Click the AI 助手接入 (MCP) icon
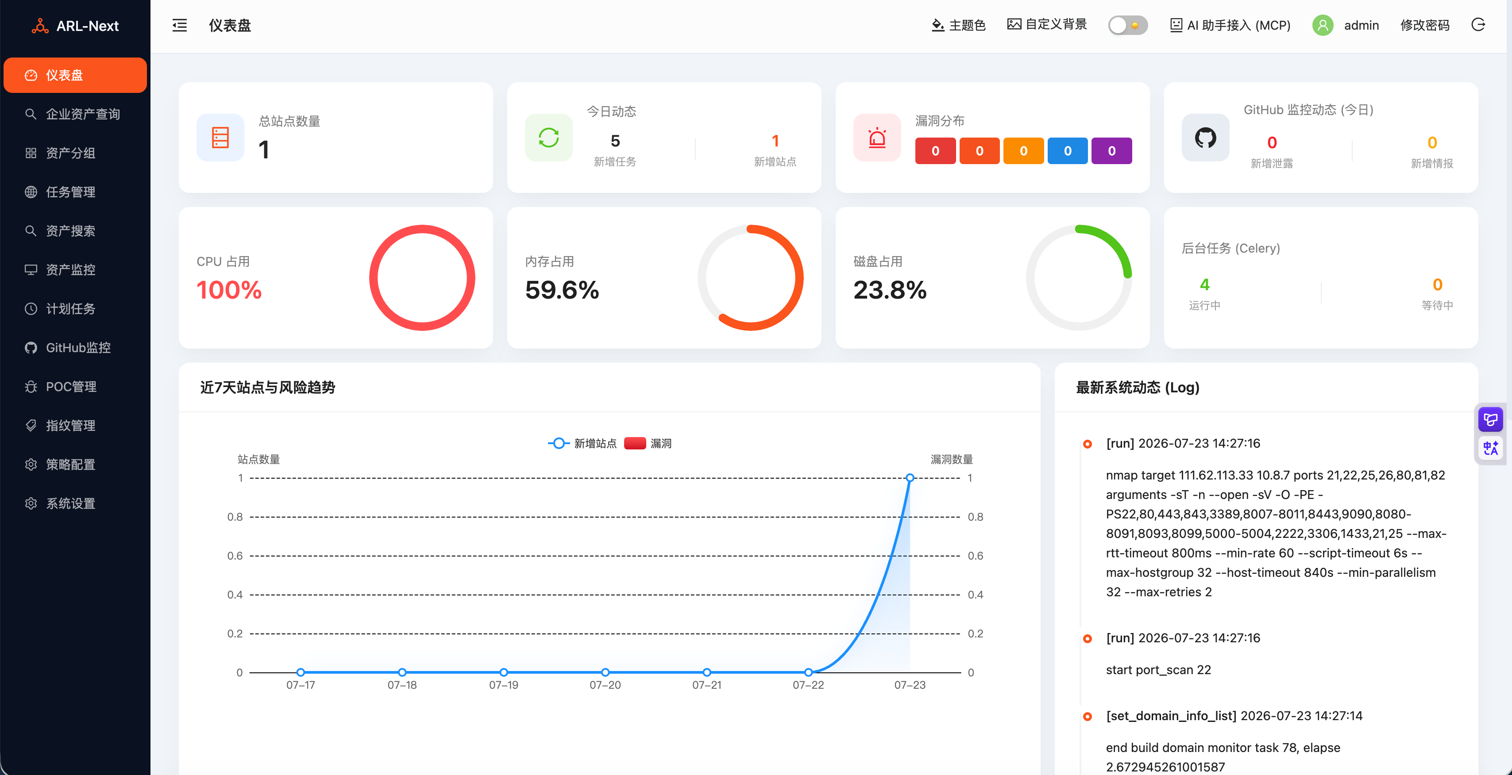 click(1176, 25)
